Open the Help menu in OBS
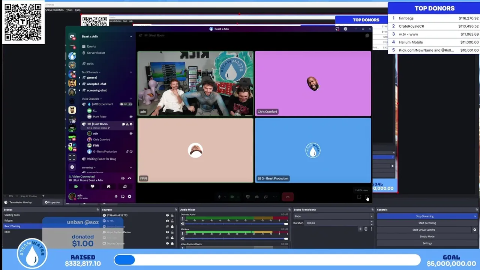Viewport: 480px width, 270px height. [78, 10]
